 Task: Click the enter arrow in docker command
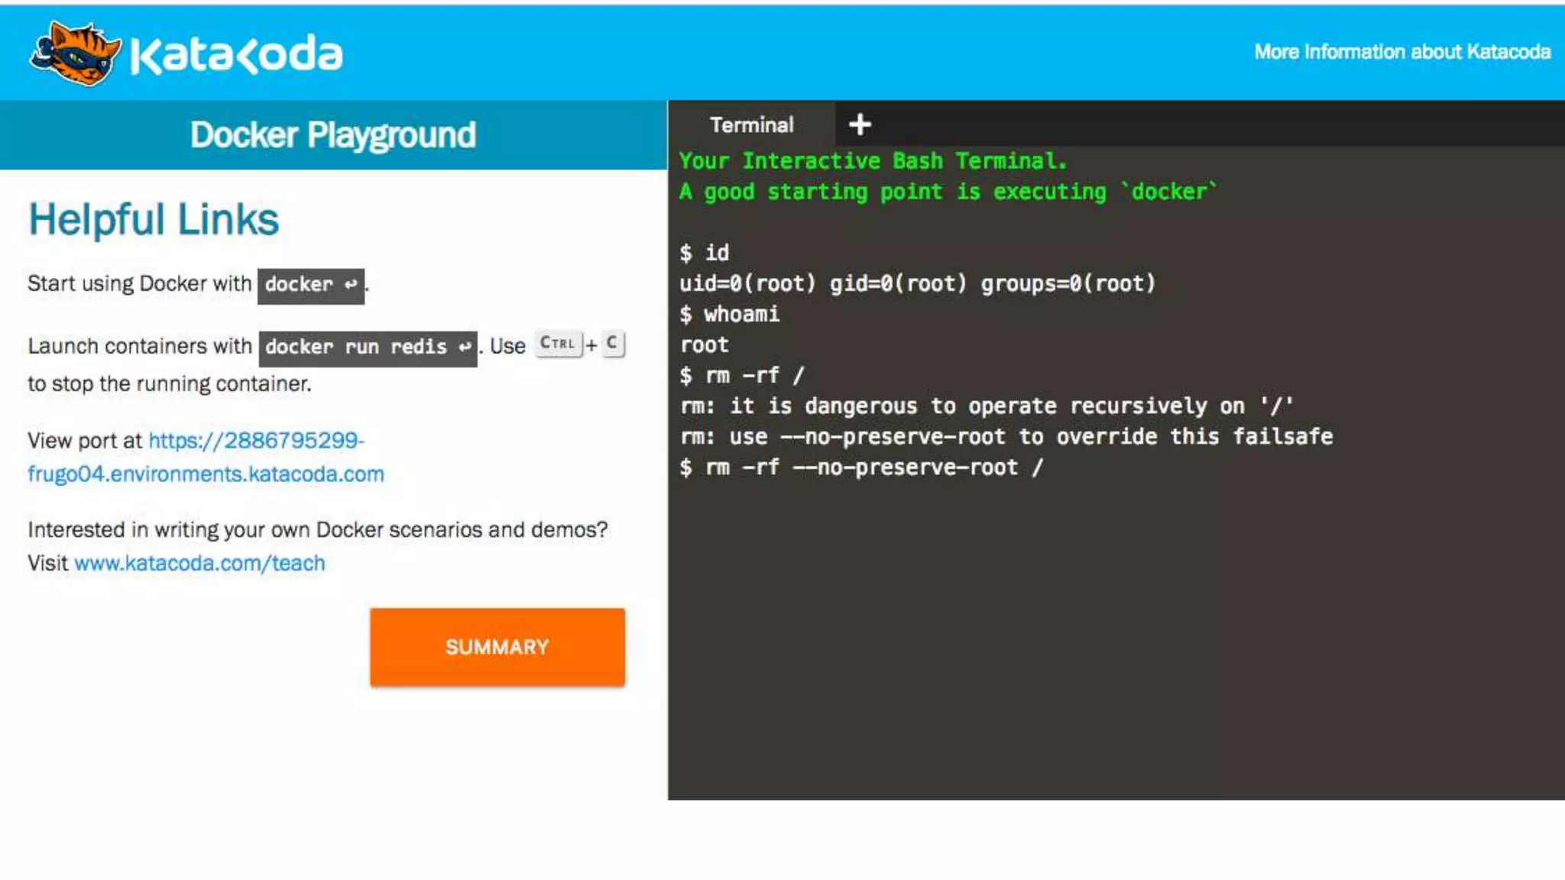pyautogui.click(x=351, y=285)
